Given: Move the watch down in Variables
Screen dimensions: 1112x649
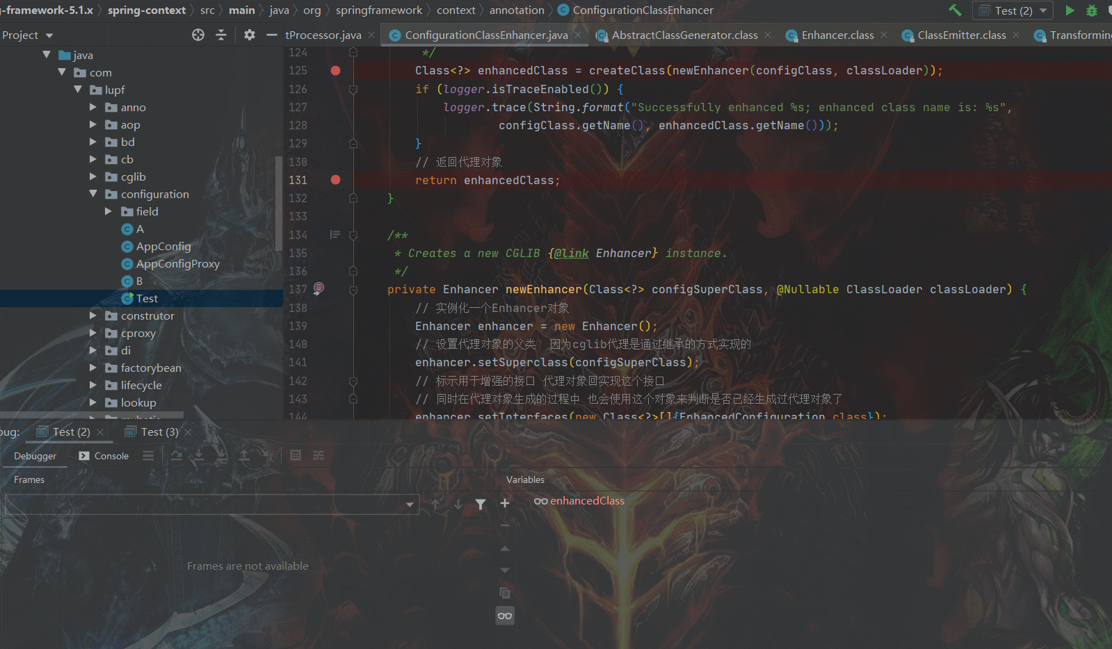Looking at the screenshot, I should tap(505, 570).
